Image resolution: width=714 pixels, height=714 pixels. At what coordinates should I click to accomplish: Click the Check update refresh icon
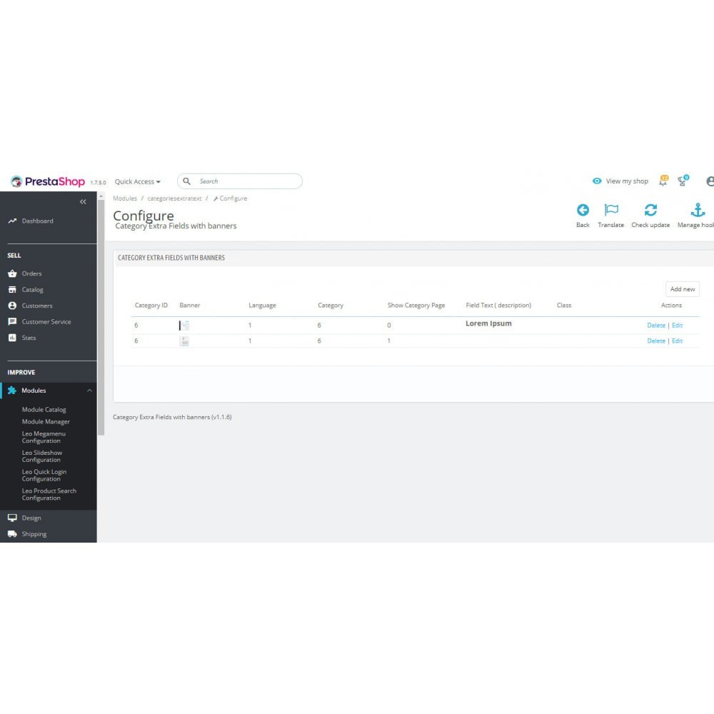pyautogui.click(x=650, y=210)
